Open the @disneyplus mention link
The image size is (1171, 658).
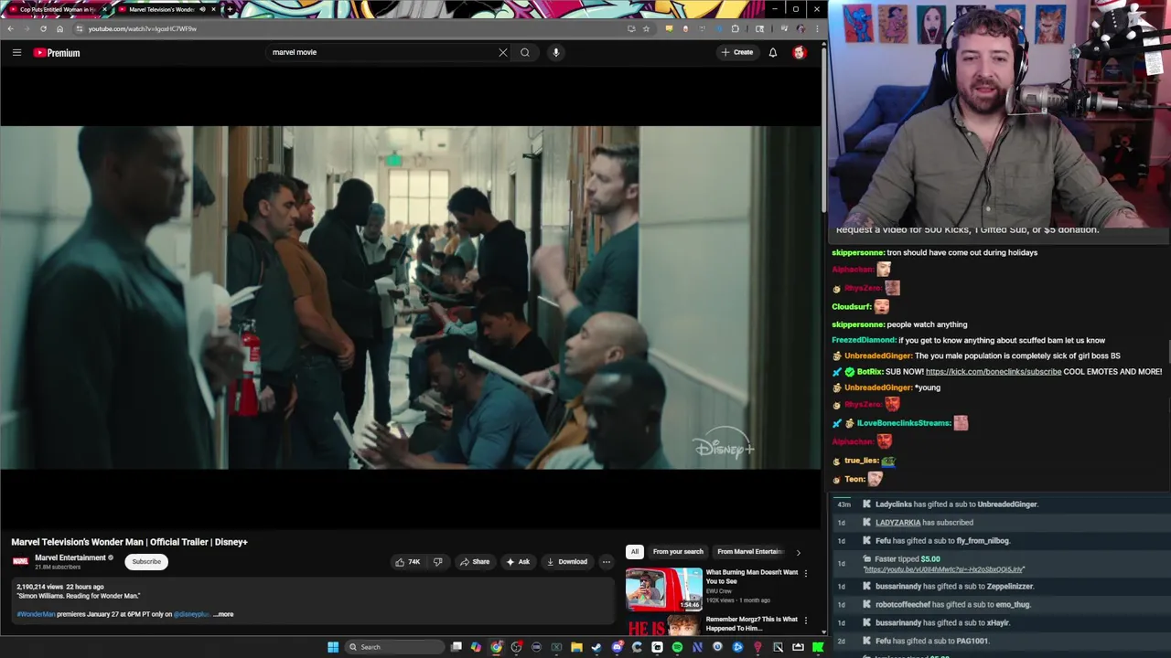[x=191, y=614]
